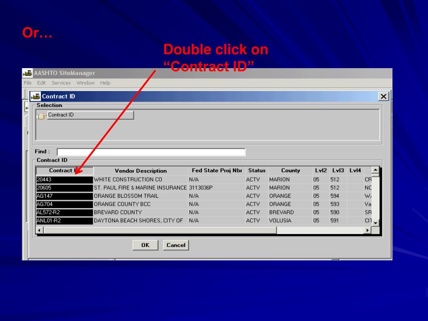Sort by Contract ID column header
Screen dimensions: 428x321
click(x=65, y=171)
